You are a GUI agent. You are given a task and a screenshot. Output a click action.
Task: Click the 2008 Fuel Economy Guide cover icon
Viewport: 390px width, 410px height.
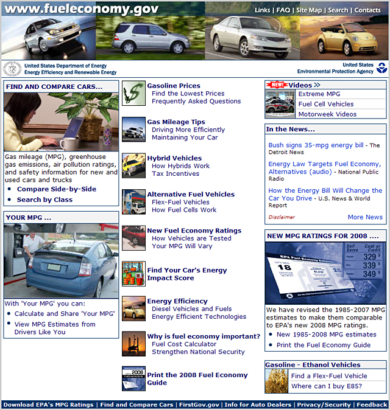[x=133, y=378]
